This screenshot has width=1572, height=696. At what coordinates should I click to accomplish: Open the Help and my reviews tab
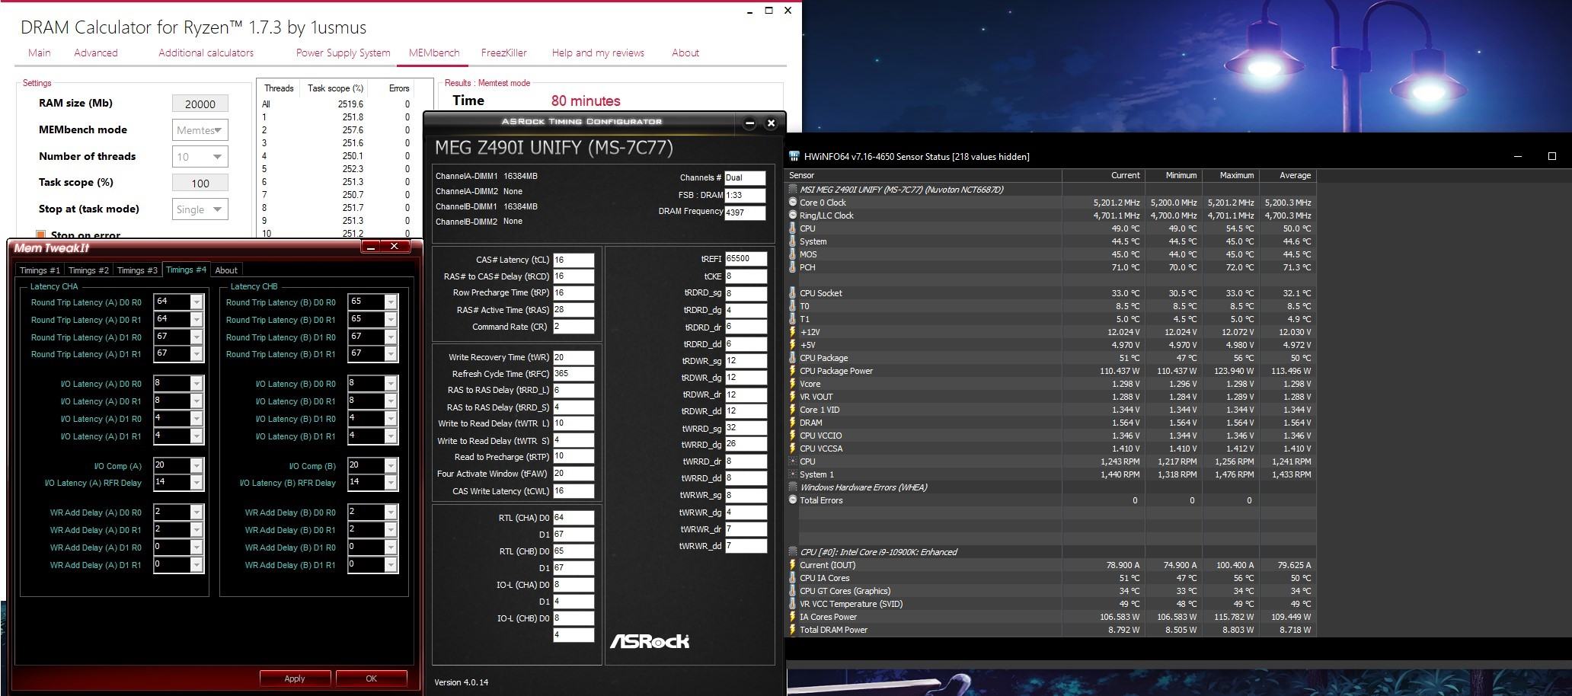point(598,53)
